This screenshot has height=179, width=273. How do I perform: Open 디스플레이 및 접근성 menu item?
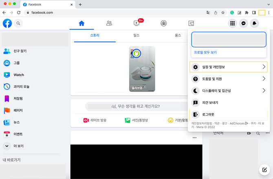coord(228,91)
